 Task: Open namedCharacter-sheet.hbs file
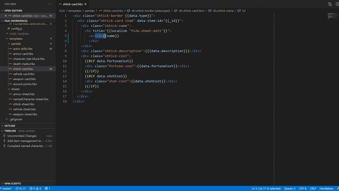[31, 99]
